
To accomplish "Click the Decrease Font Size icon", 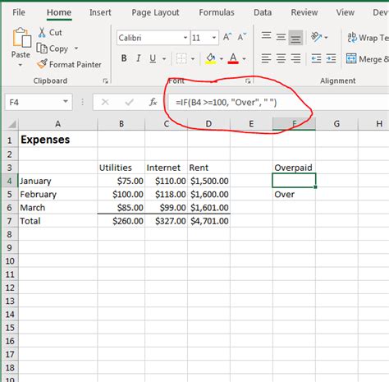I will (x=242, y=37).
